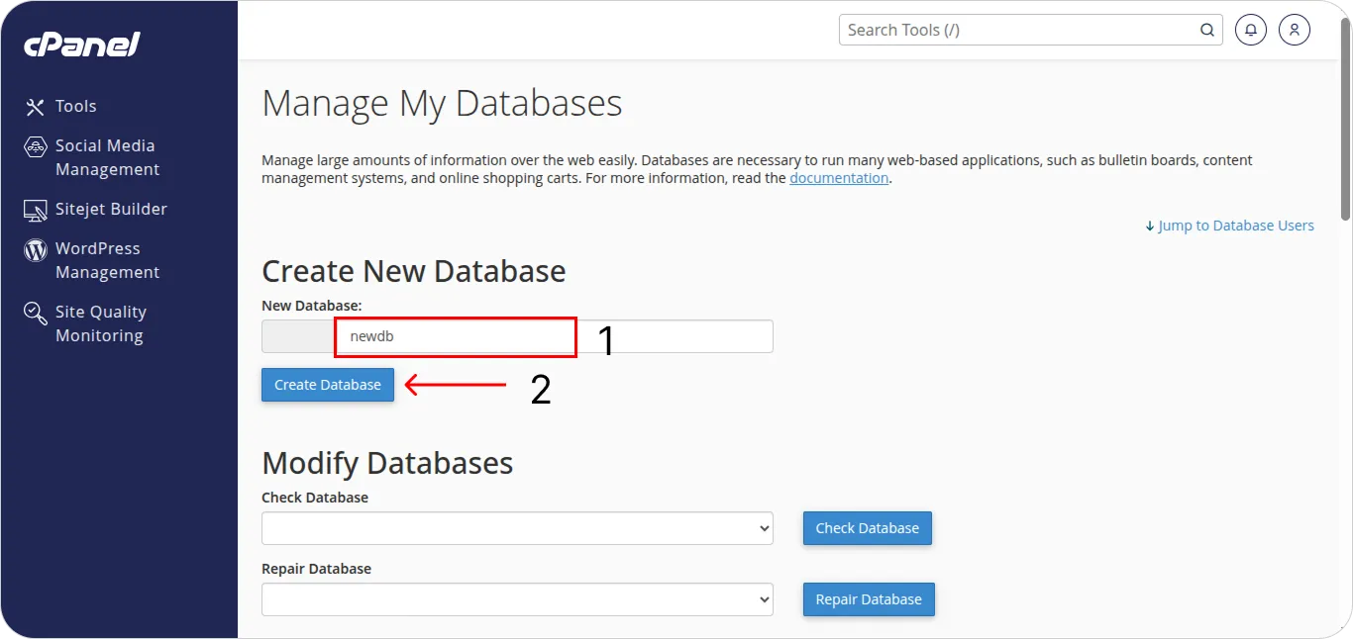Screen dimensions: 1353x639
Task: Go to Social Media Management
Action: tap(107, 157)
